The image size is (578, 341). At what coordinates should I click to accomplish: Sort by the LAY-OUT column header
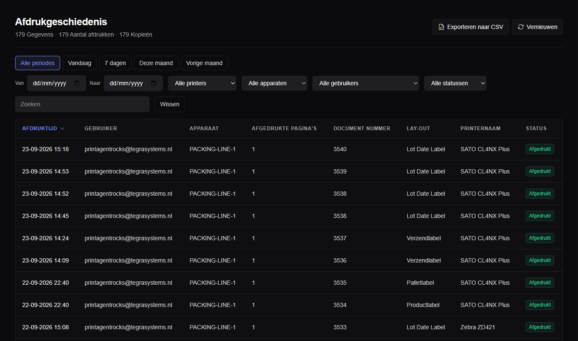(x=418, y=129)
